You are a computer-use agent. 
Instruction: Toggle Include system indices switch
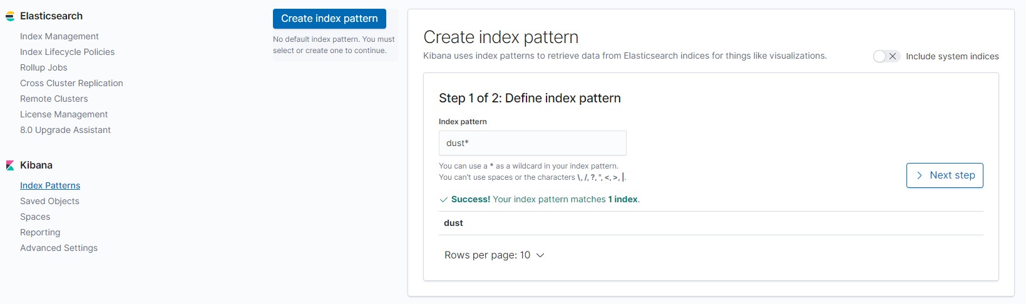[886, 56]
